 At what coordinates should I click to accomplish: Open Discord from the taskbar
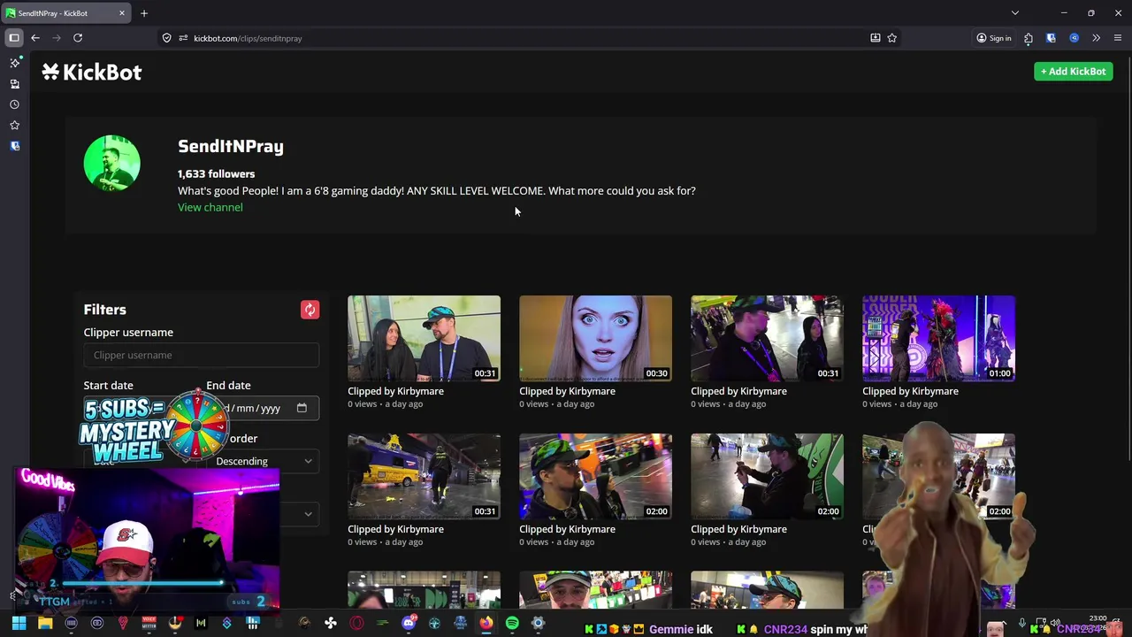point(409,624)
